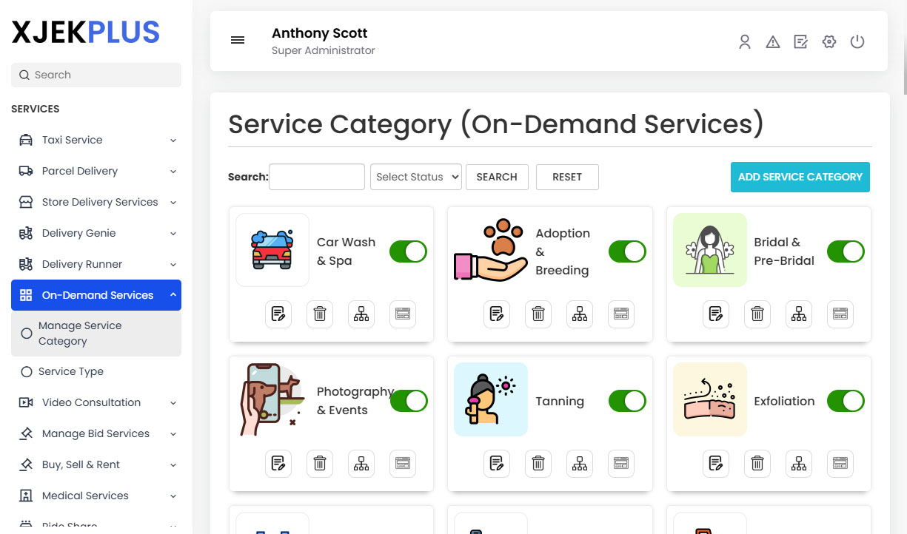The height and width of the screenshot is (534, 907).
Task: Click the logout power icon
Action: 857,42
